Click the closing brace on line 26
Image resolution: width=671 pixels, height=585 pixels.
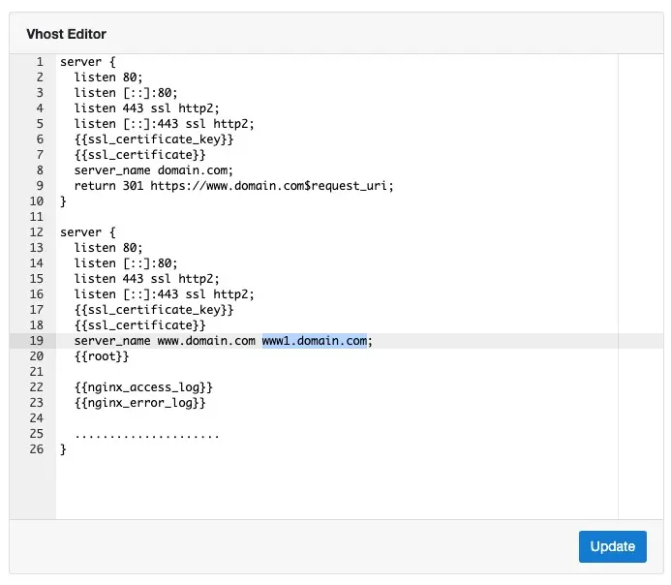click(x=63, y=449)
